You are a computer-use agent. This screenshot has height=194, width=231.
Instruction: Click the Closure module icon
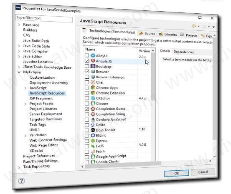pyautogui.click(x=93, y=103)
